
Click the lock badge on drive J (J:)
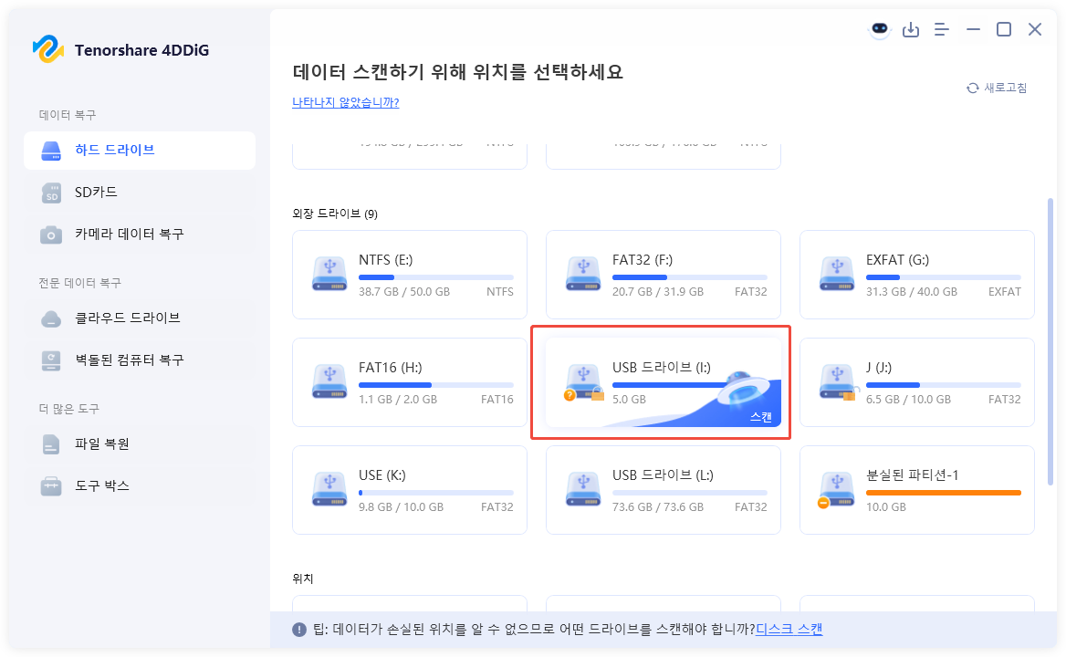[849, 396]
